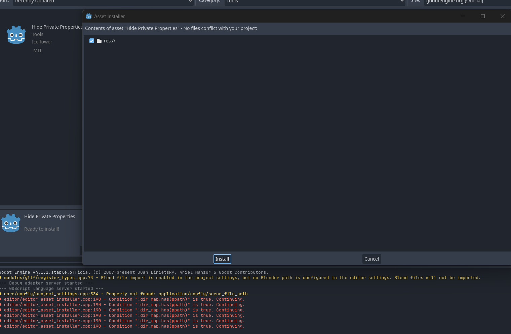Click the folder icon next to res://
Viewport: 511px width, 334px height.
tap(99, 41)
